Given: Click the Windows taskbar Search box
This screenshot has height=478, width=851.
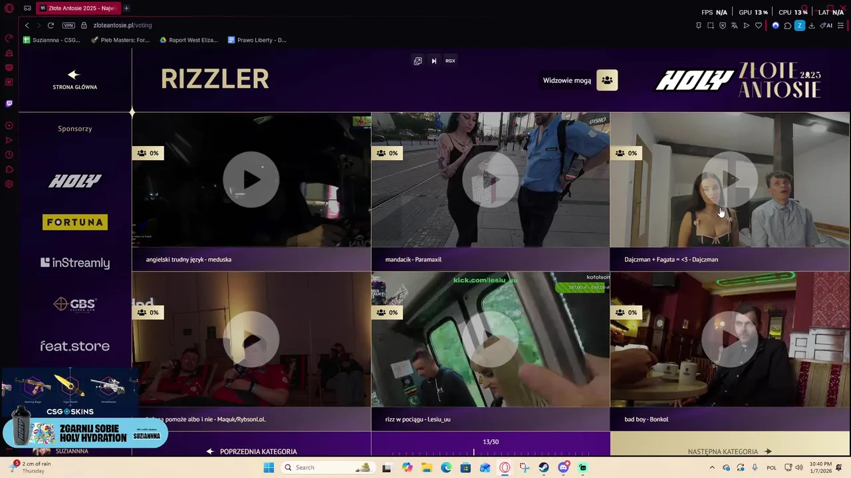Looking at the screenshot, I should 327,467.
